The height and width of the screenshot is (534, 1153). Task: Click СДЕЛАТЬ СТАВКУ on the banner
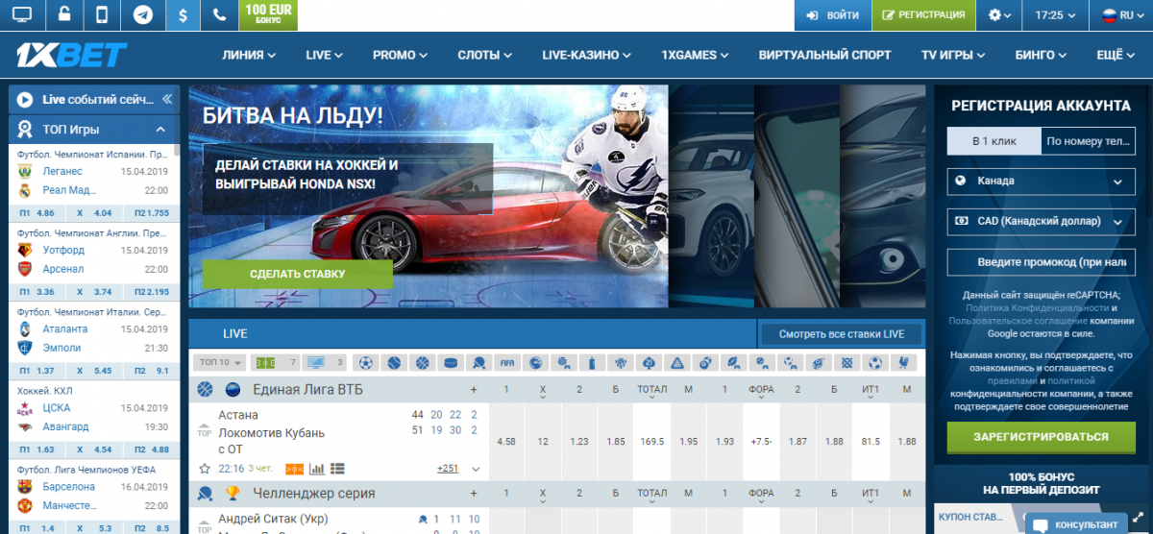pos(298,274)
